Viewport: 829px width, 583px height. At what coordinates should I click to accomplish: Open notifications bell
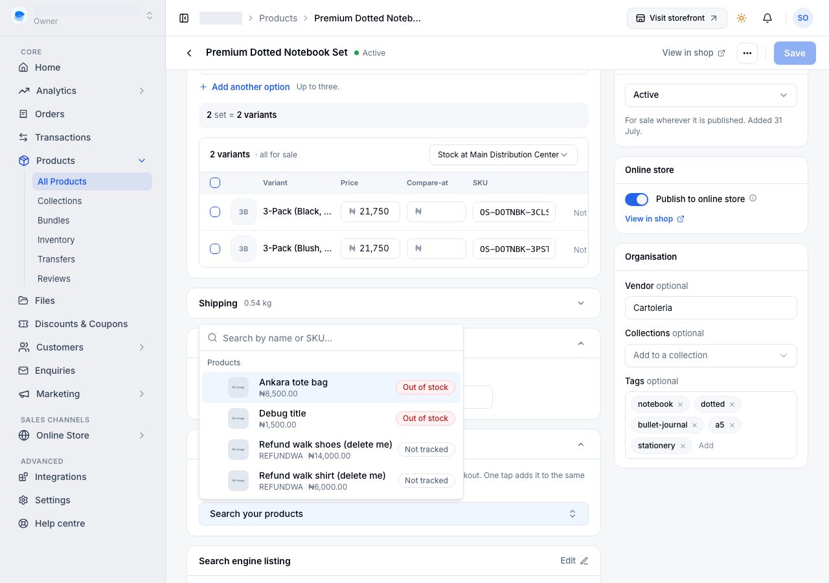[x=767, y=18]
